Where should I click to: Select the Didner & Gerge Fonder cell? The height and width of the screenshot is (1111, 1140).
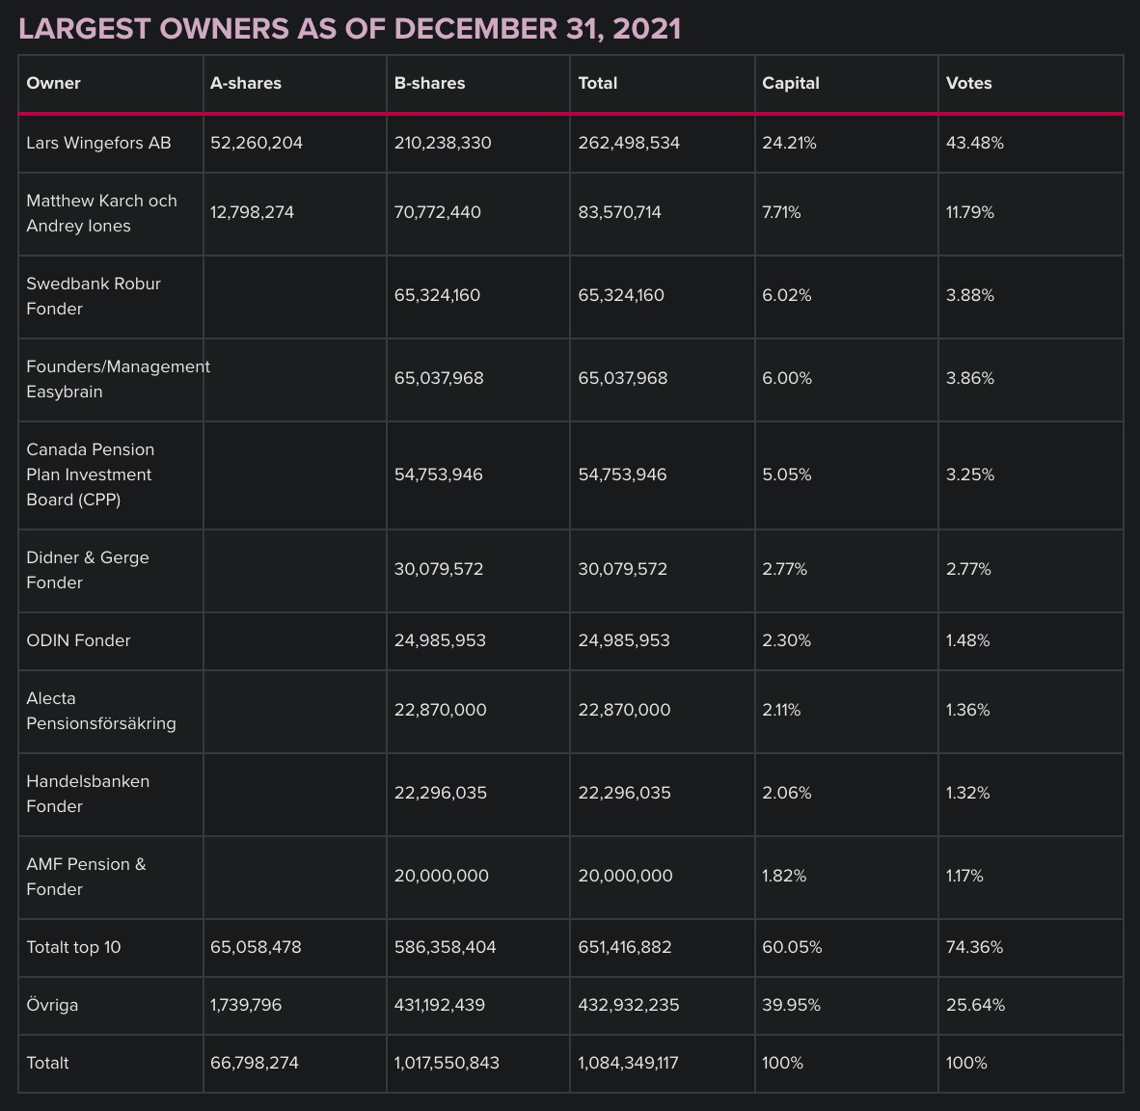click(x=88, y=570)
